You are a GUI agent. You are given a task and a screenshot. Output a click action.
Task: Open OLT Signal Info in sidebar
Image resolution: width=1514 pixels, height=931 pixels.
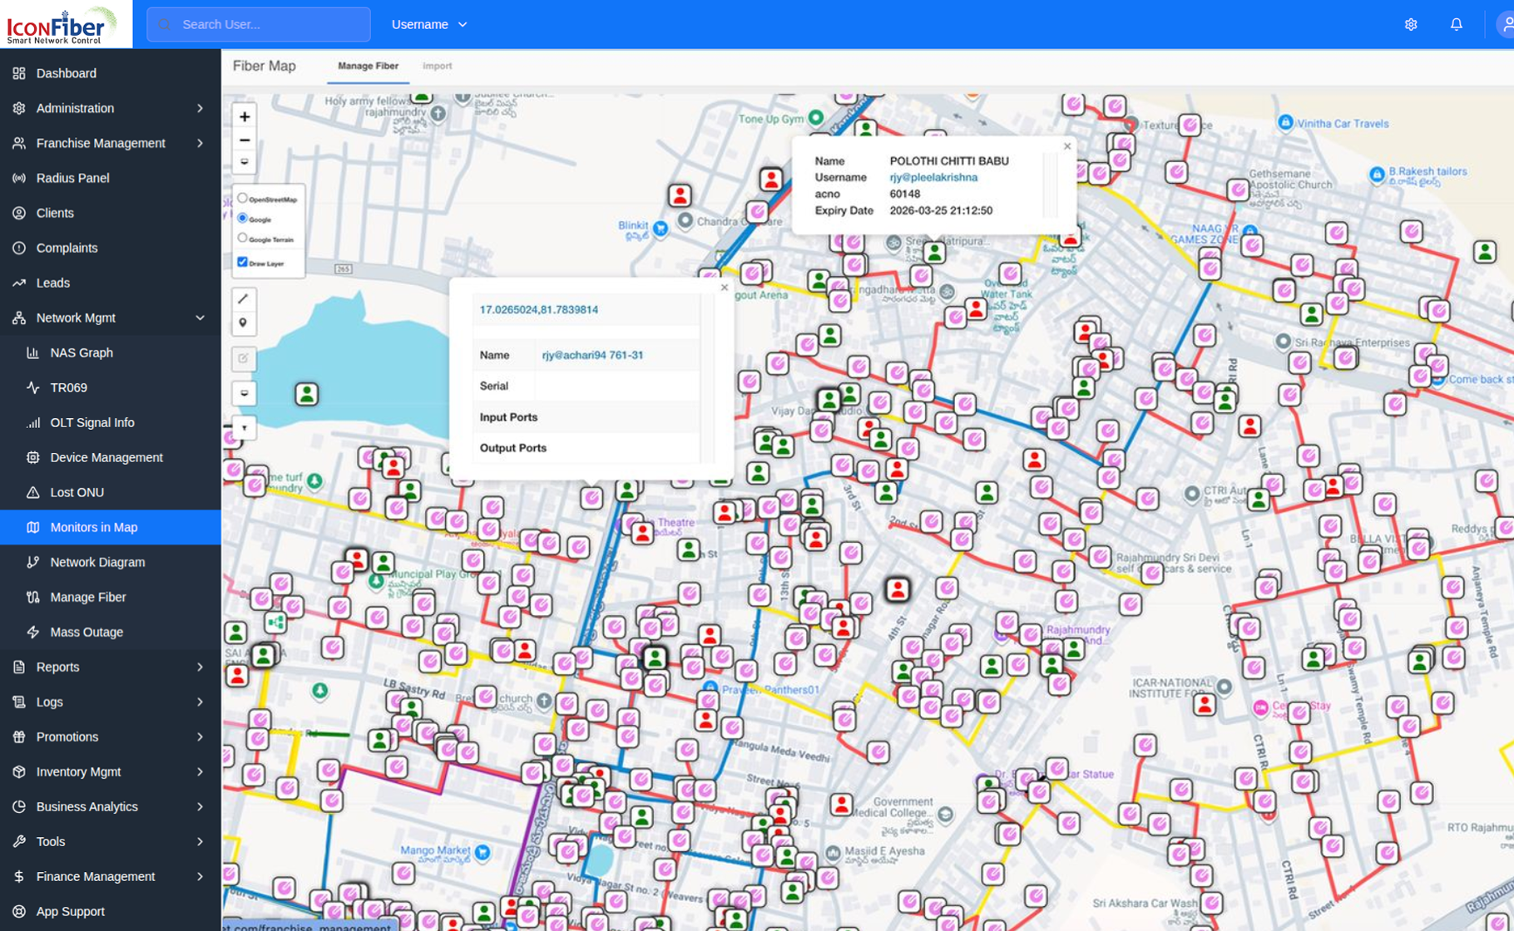[92, 422]
